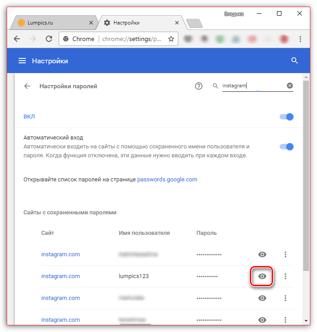Show password for fourth instagram.com row
The height and width of the screenshot is (332, 317).
(262, 320)
